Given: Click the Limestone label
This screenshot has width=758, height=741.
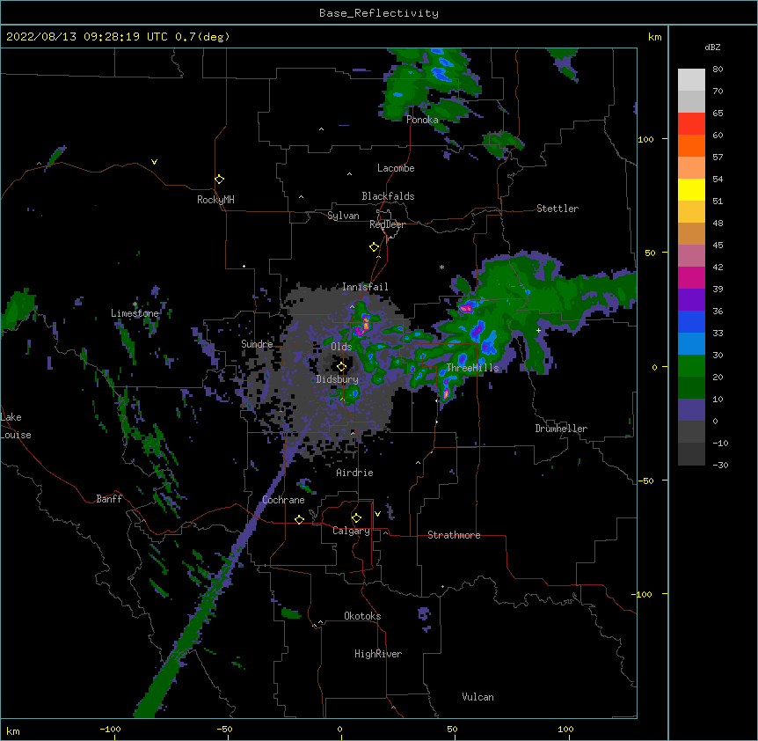Looking at the screenshot, I should click(135, 313).
